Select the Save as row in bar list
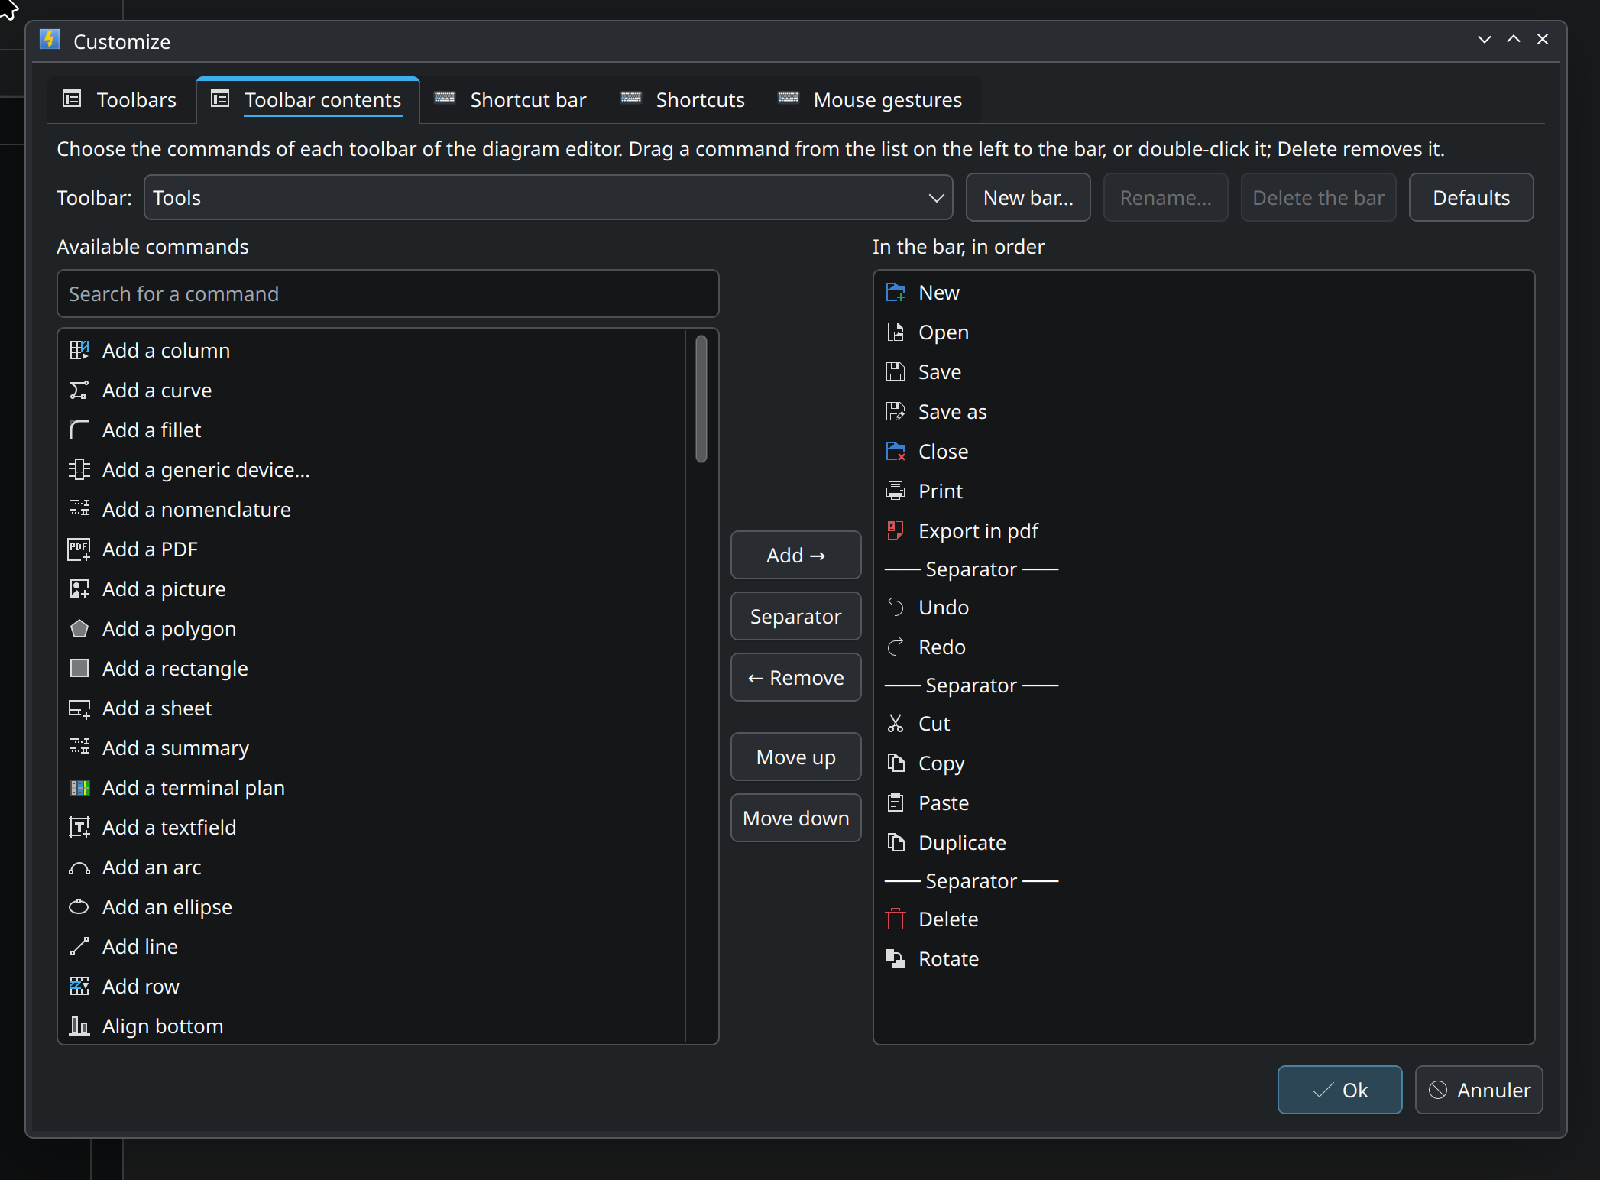This screenshot has width=1600, height=1180. 1203,412
